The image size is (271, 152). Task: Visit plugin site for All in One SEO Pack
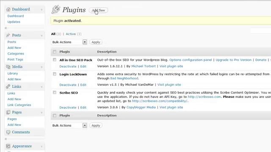(x=171, y=66)
